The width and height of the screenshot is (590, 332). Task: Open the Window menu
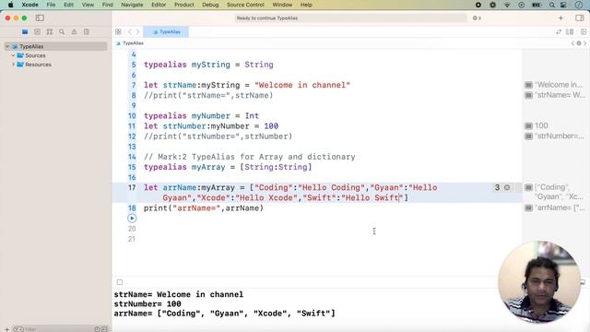[x=282, y=5]
